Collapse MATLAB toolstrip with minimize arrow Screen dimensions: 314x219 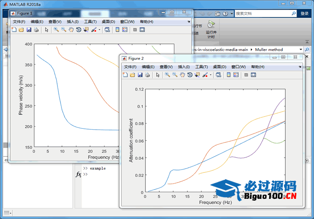pyautogui.click(x=307, y=42)
